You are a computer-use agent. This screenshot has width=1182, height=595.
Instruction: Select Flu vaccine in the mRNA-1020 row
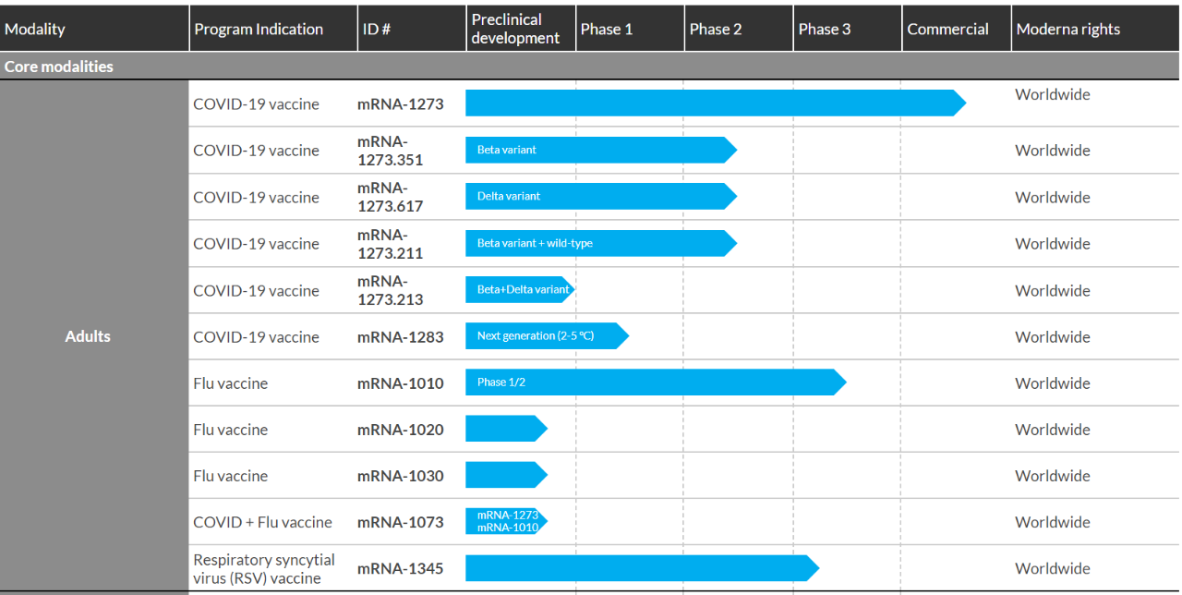tap(230, 430)
